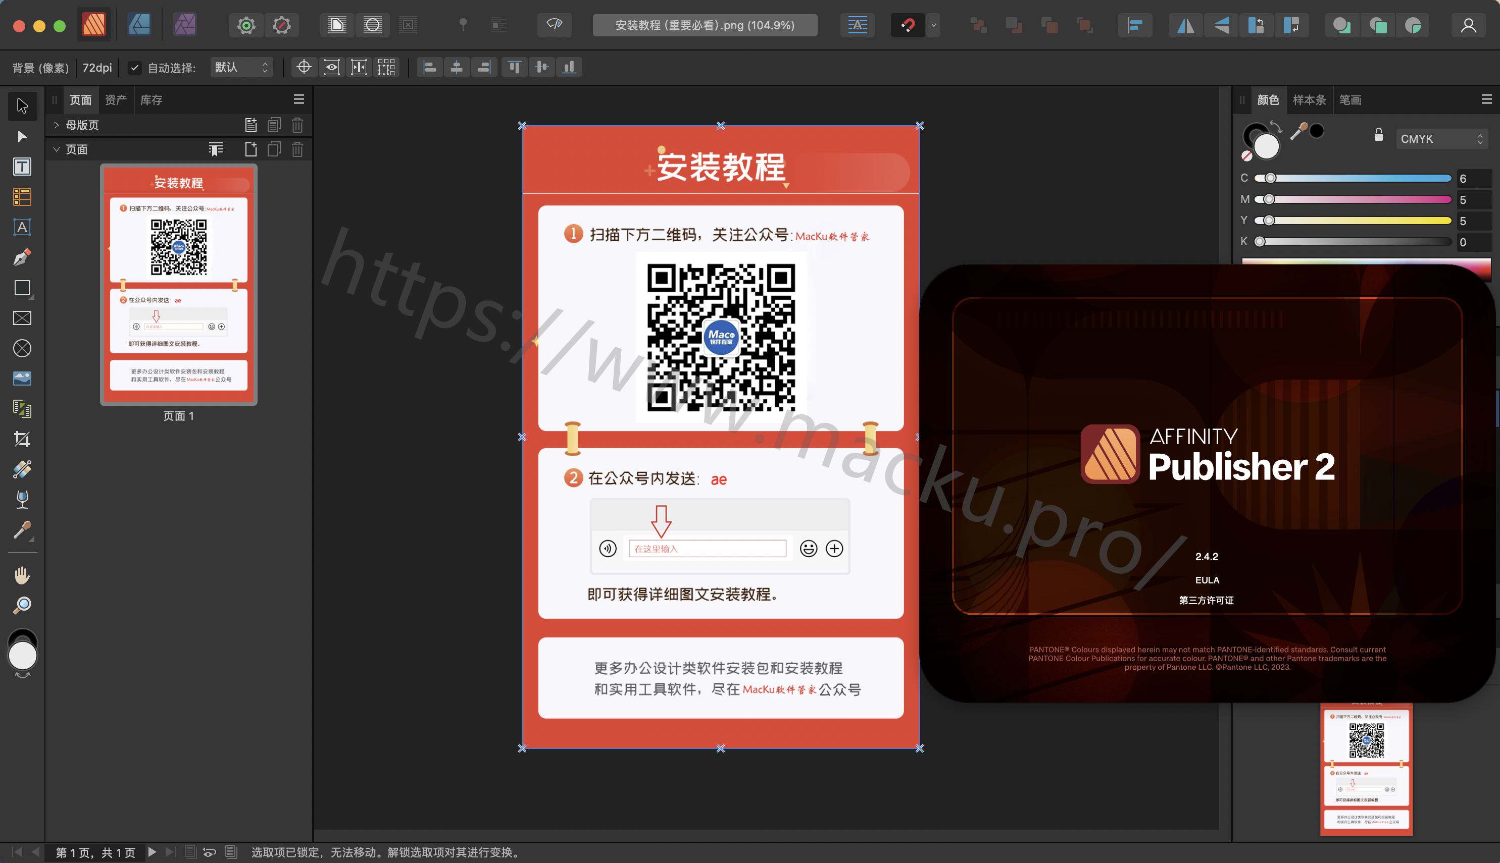Click the flip horizontal icon
The image size is (1500, 863).
point(1186,26)
